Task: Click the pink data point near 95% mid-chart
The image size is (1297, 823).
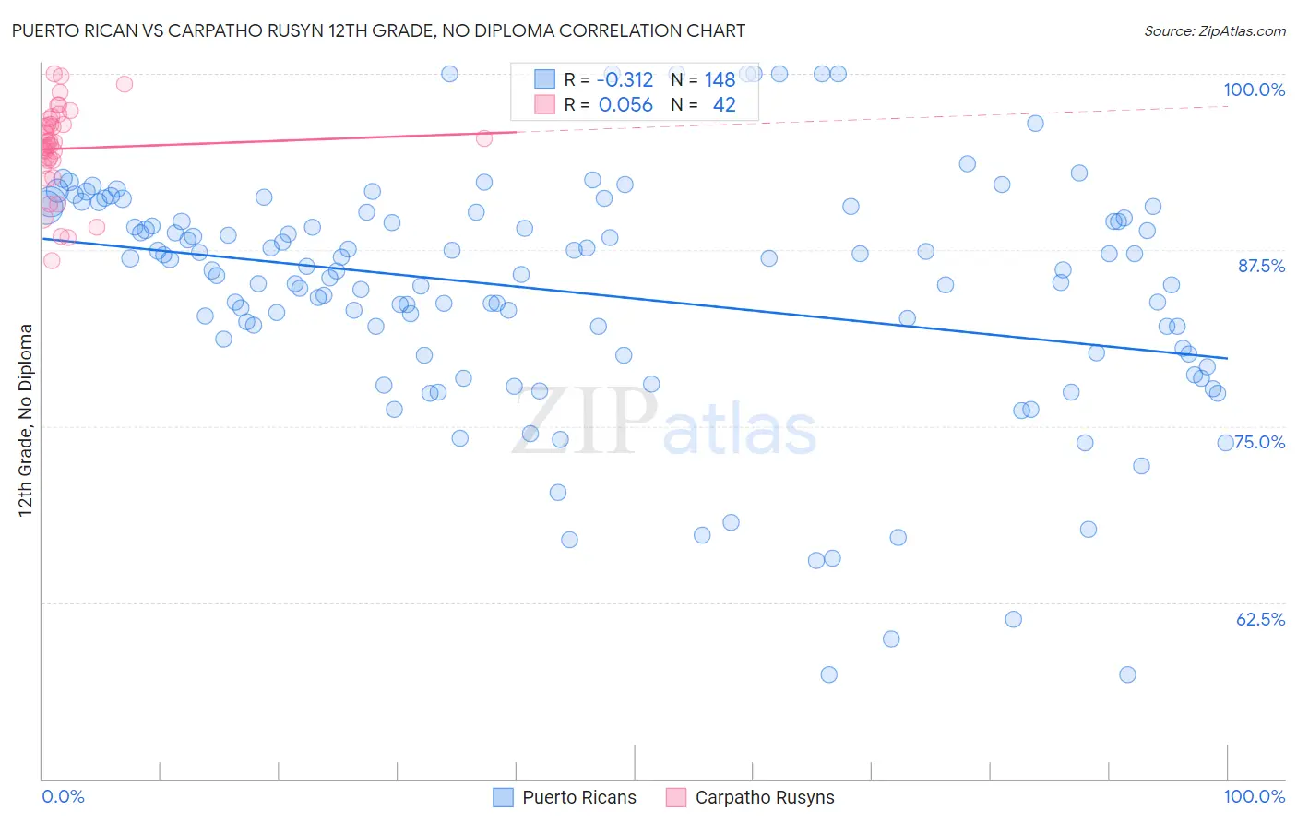Action: pos(484,138)
